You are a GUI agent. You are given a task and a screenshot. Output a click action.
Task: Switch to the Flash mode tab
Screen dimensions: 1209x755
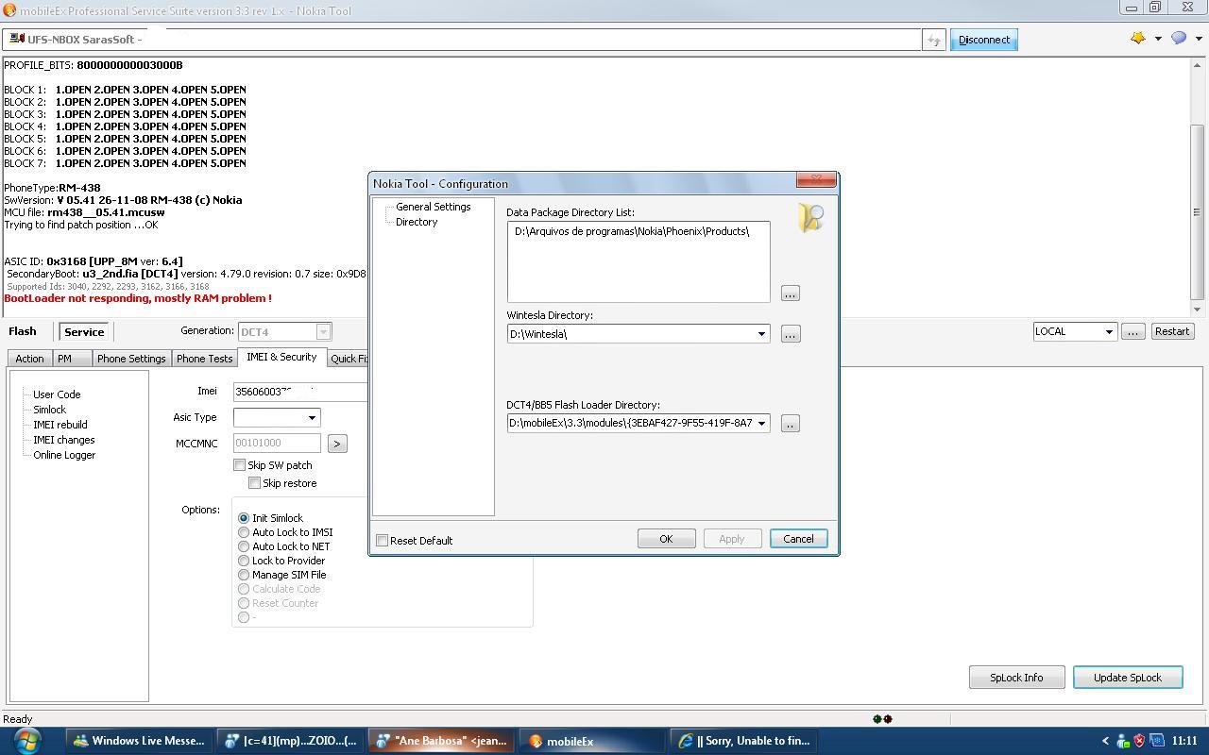click(23, 331)
